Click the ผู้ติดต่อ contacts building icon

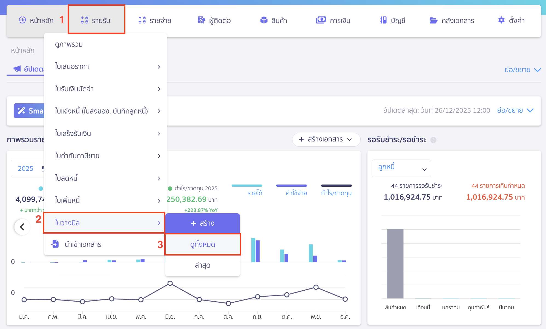pos(201,20)
